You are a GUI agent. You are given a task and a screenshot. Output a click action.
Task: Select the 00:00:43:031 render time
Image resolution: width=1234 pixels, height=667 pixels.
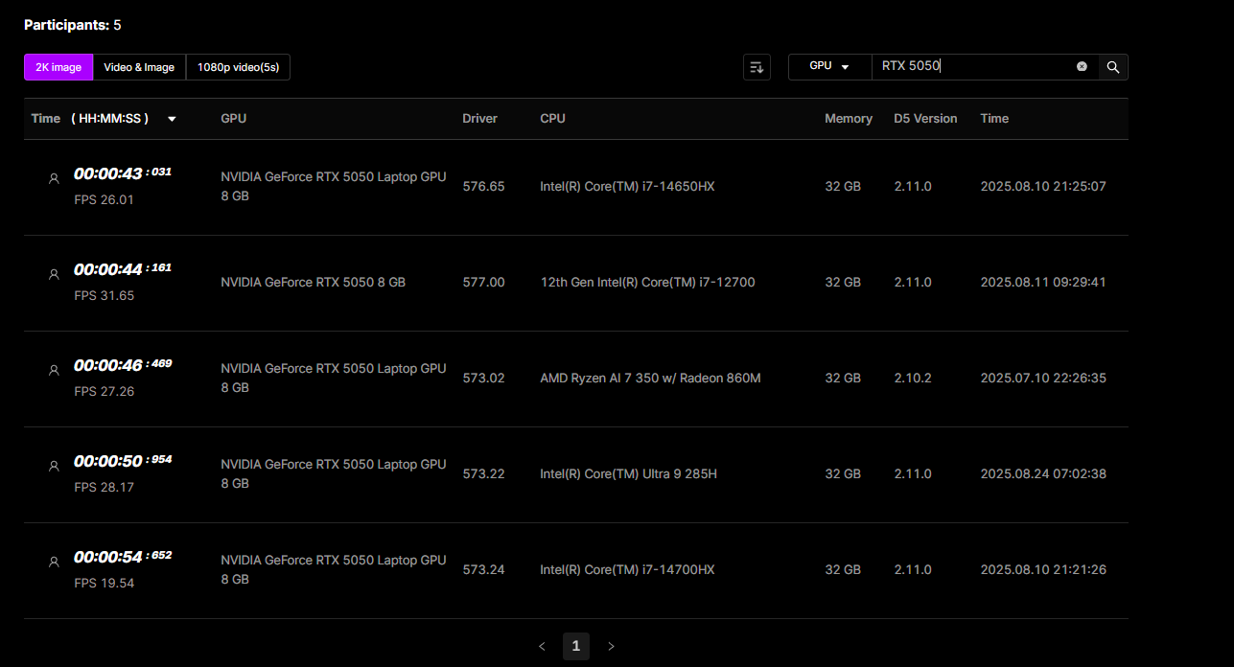(123, 173)
